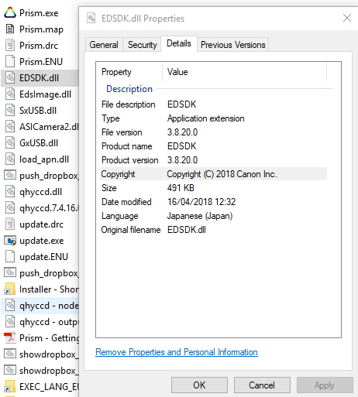Select the EdsImage.dll file icon
Screen dimensions: 358x397
pyautogui.click(x=10, y=94)
